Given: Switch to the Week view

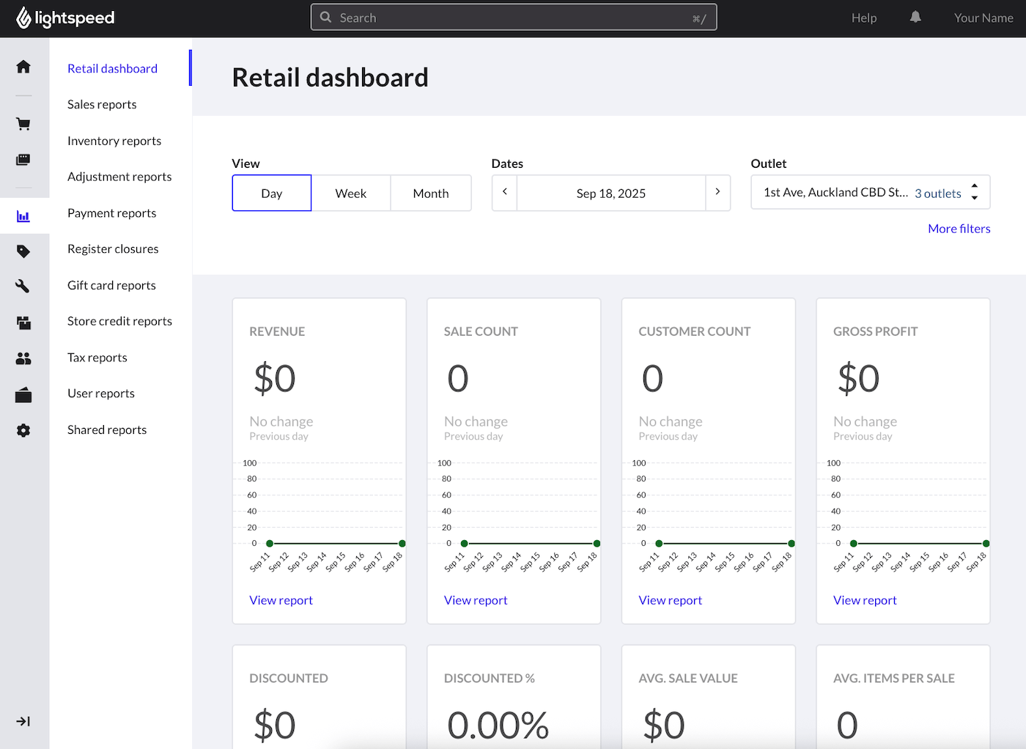Looking at the screenshot, I should [x=350, y=193].
